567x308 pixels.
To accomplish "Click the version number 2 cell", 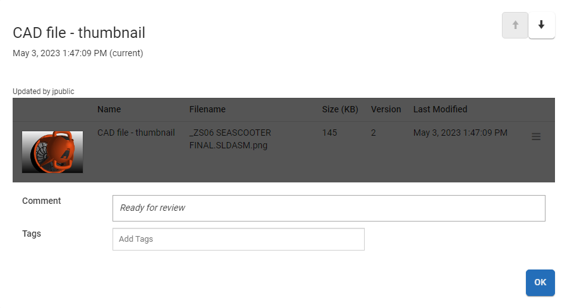I will click(374, 133).
